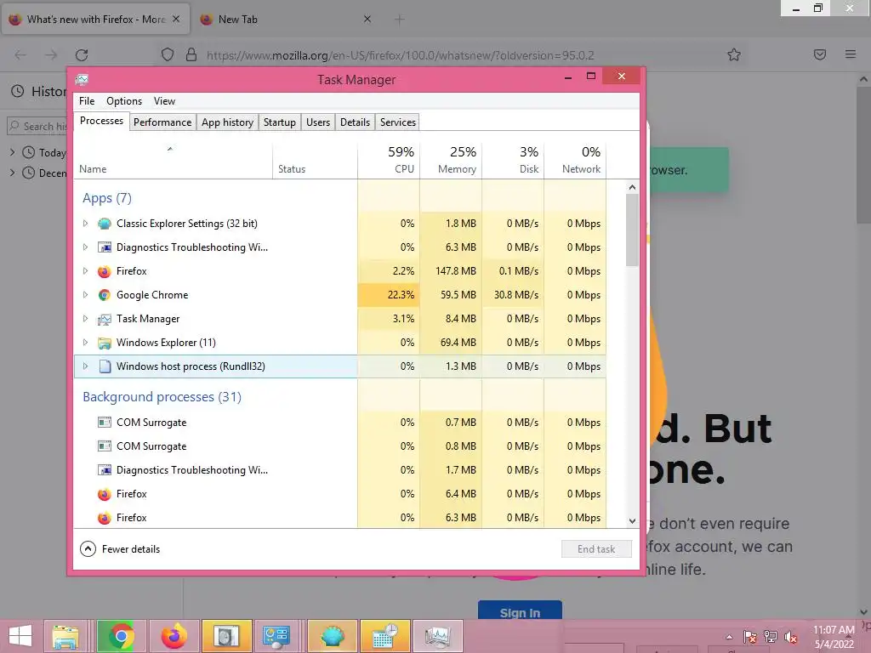871x653 pixels.
Task: Switch to the Startup tab
Action: point(279,122)
